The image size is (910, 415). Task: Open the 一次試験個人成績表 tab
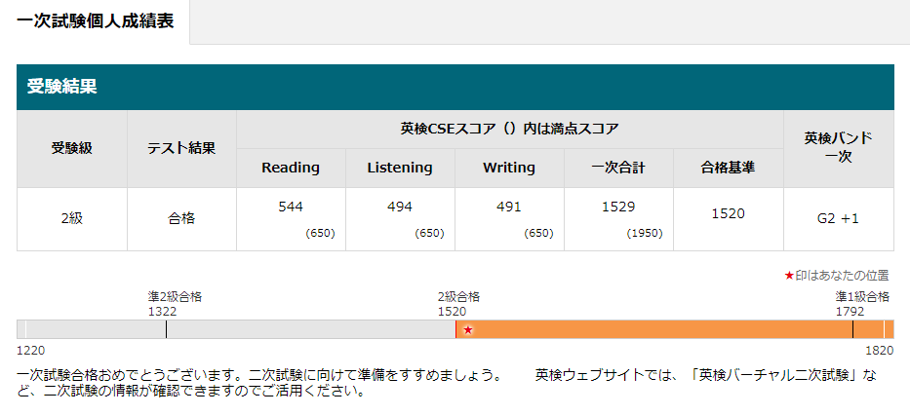tap(95, 21)
